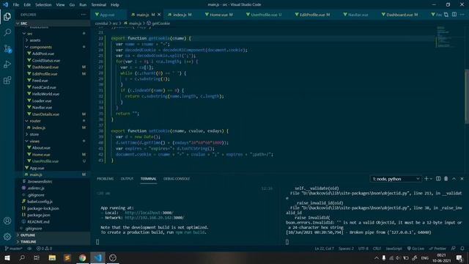This screenshot has height=264, width=469.
Task: Switch to the EditProfile.vue editor tab
Action: (x=312, y=15)
